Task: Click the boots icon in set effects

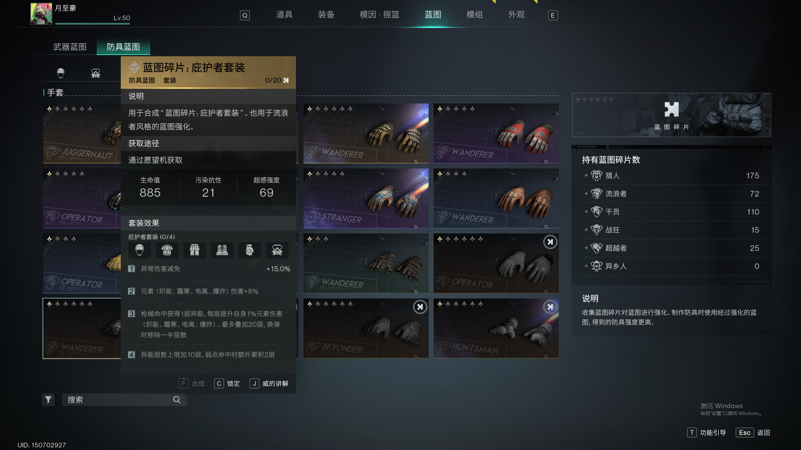Action: point(222,250)
